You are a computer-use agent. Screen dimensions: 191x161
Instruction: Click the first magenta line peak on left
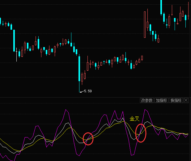click(x=37, y=126)
